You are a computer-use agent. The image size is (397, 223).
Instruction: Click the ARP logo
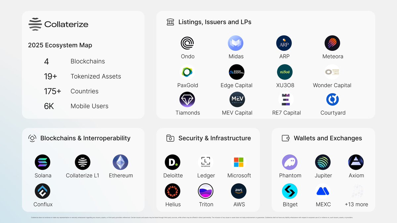284,43
